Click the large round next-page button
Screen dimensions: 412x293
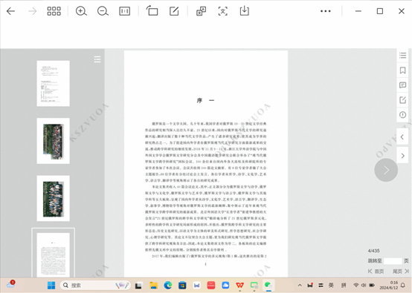(x=386, y=170)
